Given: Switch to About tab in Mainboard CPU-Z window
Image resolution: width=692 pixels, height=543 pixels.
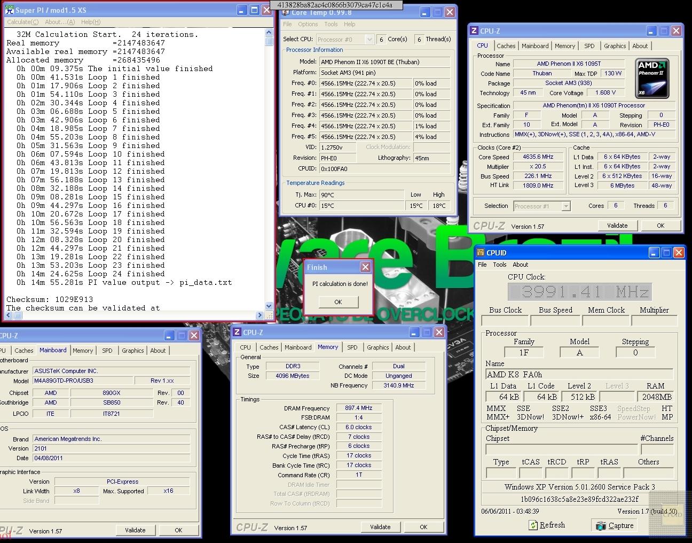Looking at the screenshot, I should 158,351.
